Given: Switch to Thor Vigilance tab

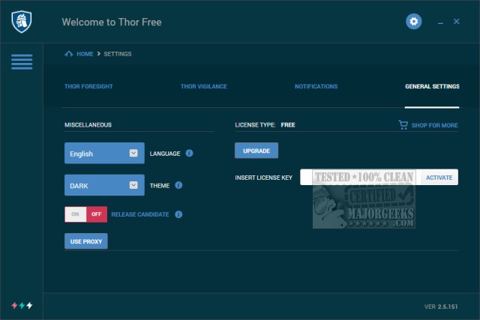Looking at the screenshot, I should [203, 87].
